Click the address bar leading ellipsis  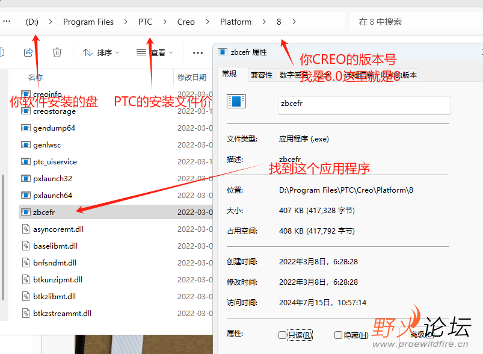(x=7, y=21)
